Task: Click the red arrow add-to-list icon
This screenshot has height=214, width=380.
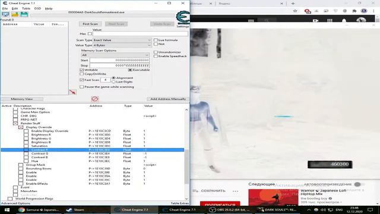Action: point(72,92)
